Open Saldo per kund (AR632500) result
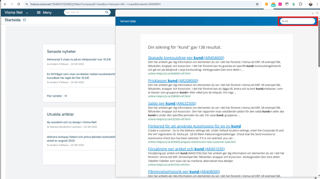Screen dimensions: 320x179 172,104
